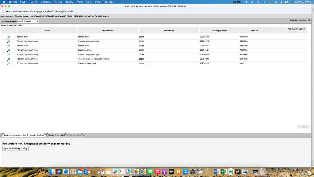The image size is (314, 177).
Task: Toggle the Potvrzení kompletní checkbox
Action: click(x=296, y=32)
